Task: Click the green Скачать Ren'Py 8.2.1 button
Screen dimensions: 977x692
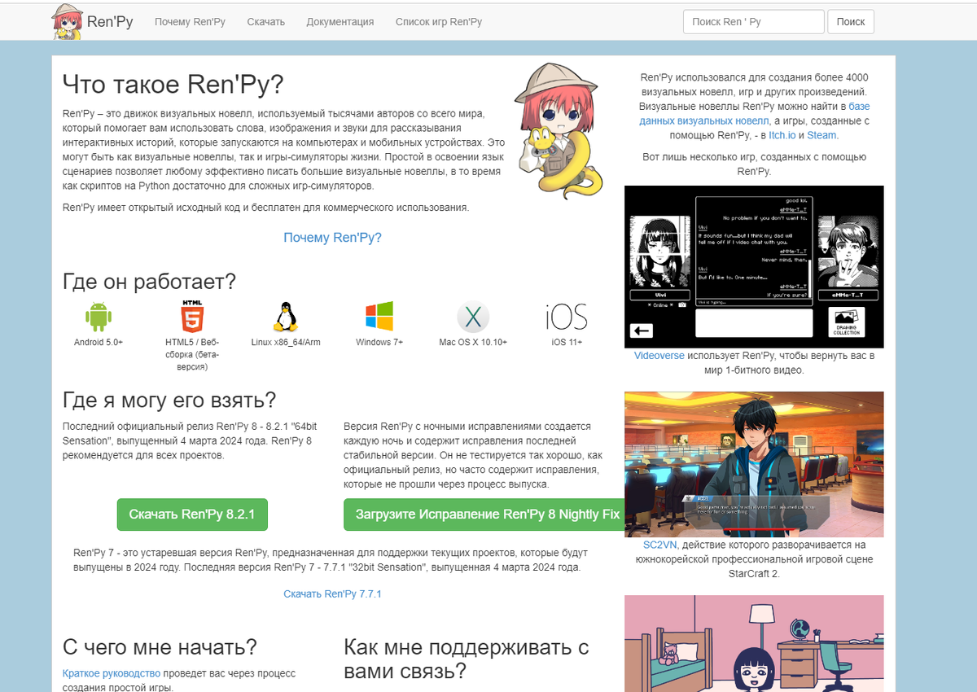Action: (192, 515)
